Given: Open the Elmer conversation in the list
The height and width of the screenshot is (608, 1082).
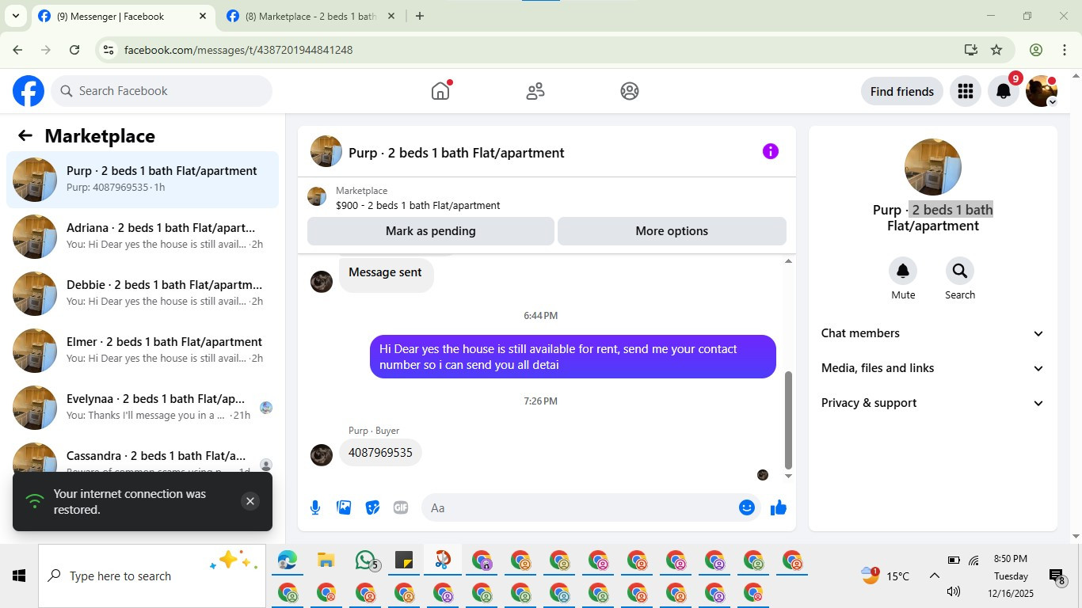Looking at the screenshot, I should (143, 351).
